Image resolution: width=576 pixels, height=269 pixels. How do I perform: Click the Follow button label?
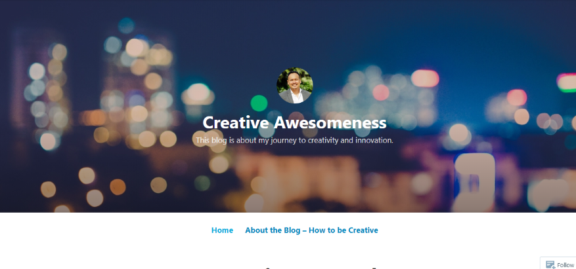pyautogui.click(x=565, y=265)
